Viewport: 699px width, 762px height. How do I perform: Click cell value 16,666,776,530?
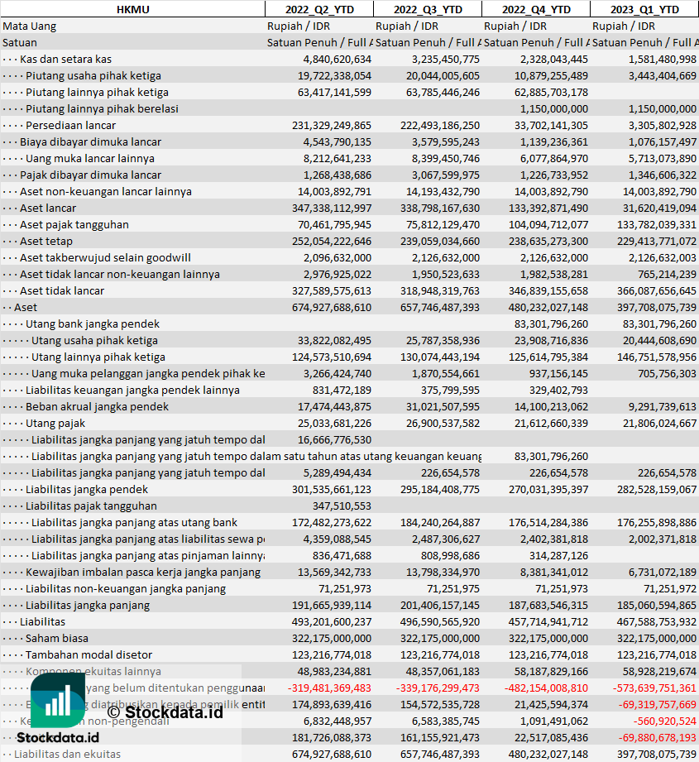pyautogui.click(x=334, y=439)
